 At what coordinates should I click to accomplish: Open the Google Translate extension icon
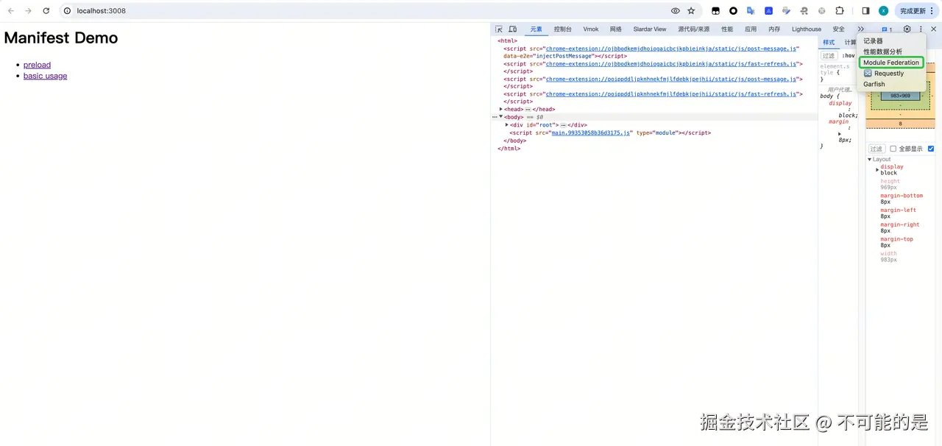751,11
